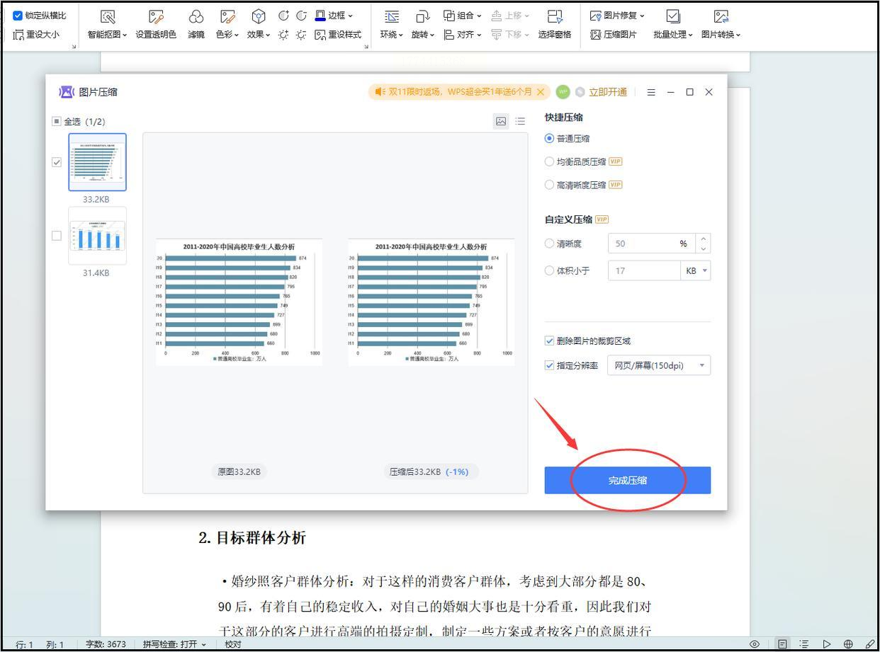
Task: Select 均衡品质压缩 radio option
Action: tap(549, 161)
